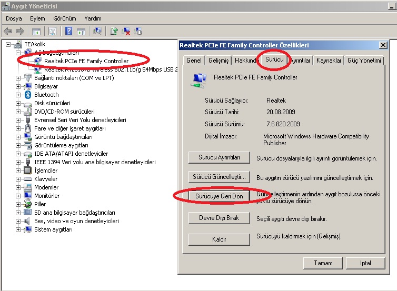Confirm with the Tamam button
This screenshot has height=291, width=397.
pos(323,263)
